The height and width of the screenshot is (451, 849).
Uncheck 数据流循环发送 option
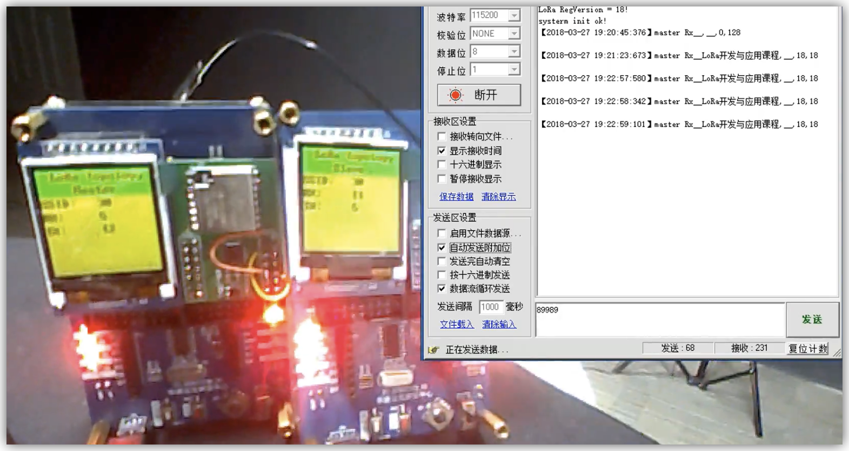click(442, 289)
